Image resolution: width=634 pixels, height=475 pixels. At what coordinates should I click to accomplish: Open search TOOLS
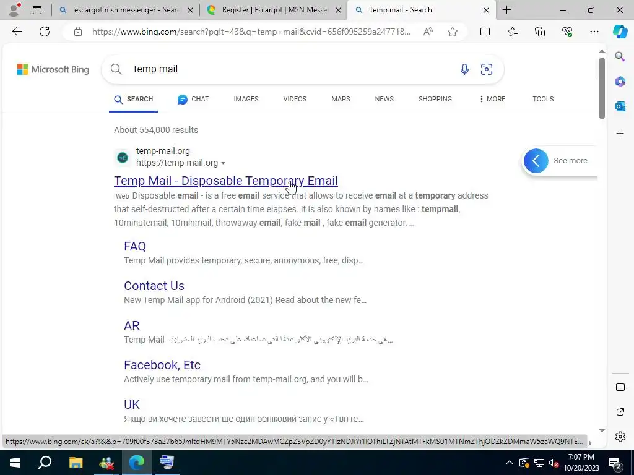click(x=543, y=99)
